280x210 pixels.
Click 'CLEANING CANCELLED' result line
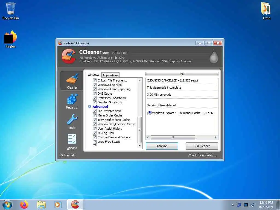[172, 80]
